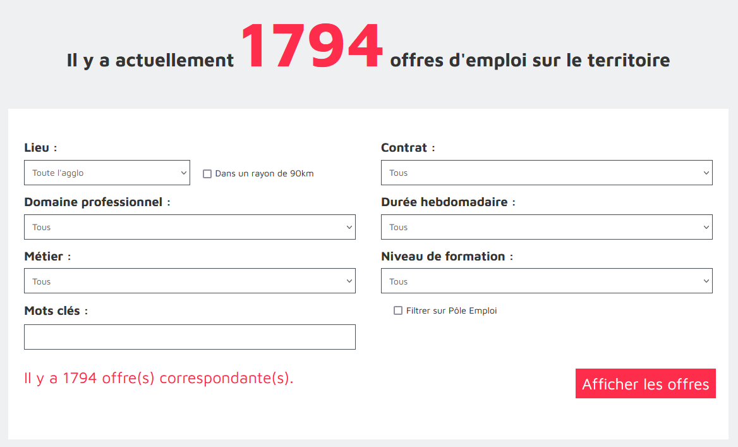This screenshot has height=447, width=738.
Task: Open the Niveau de formation dropdown
Action: pyautogui.click(x=547, y=281)
